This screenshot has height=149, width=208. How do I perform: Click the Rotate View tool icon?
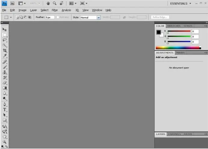61,3
